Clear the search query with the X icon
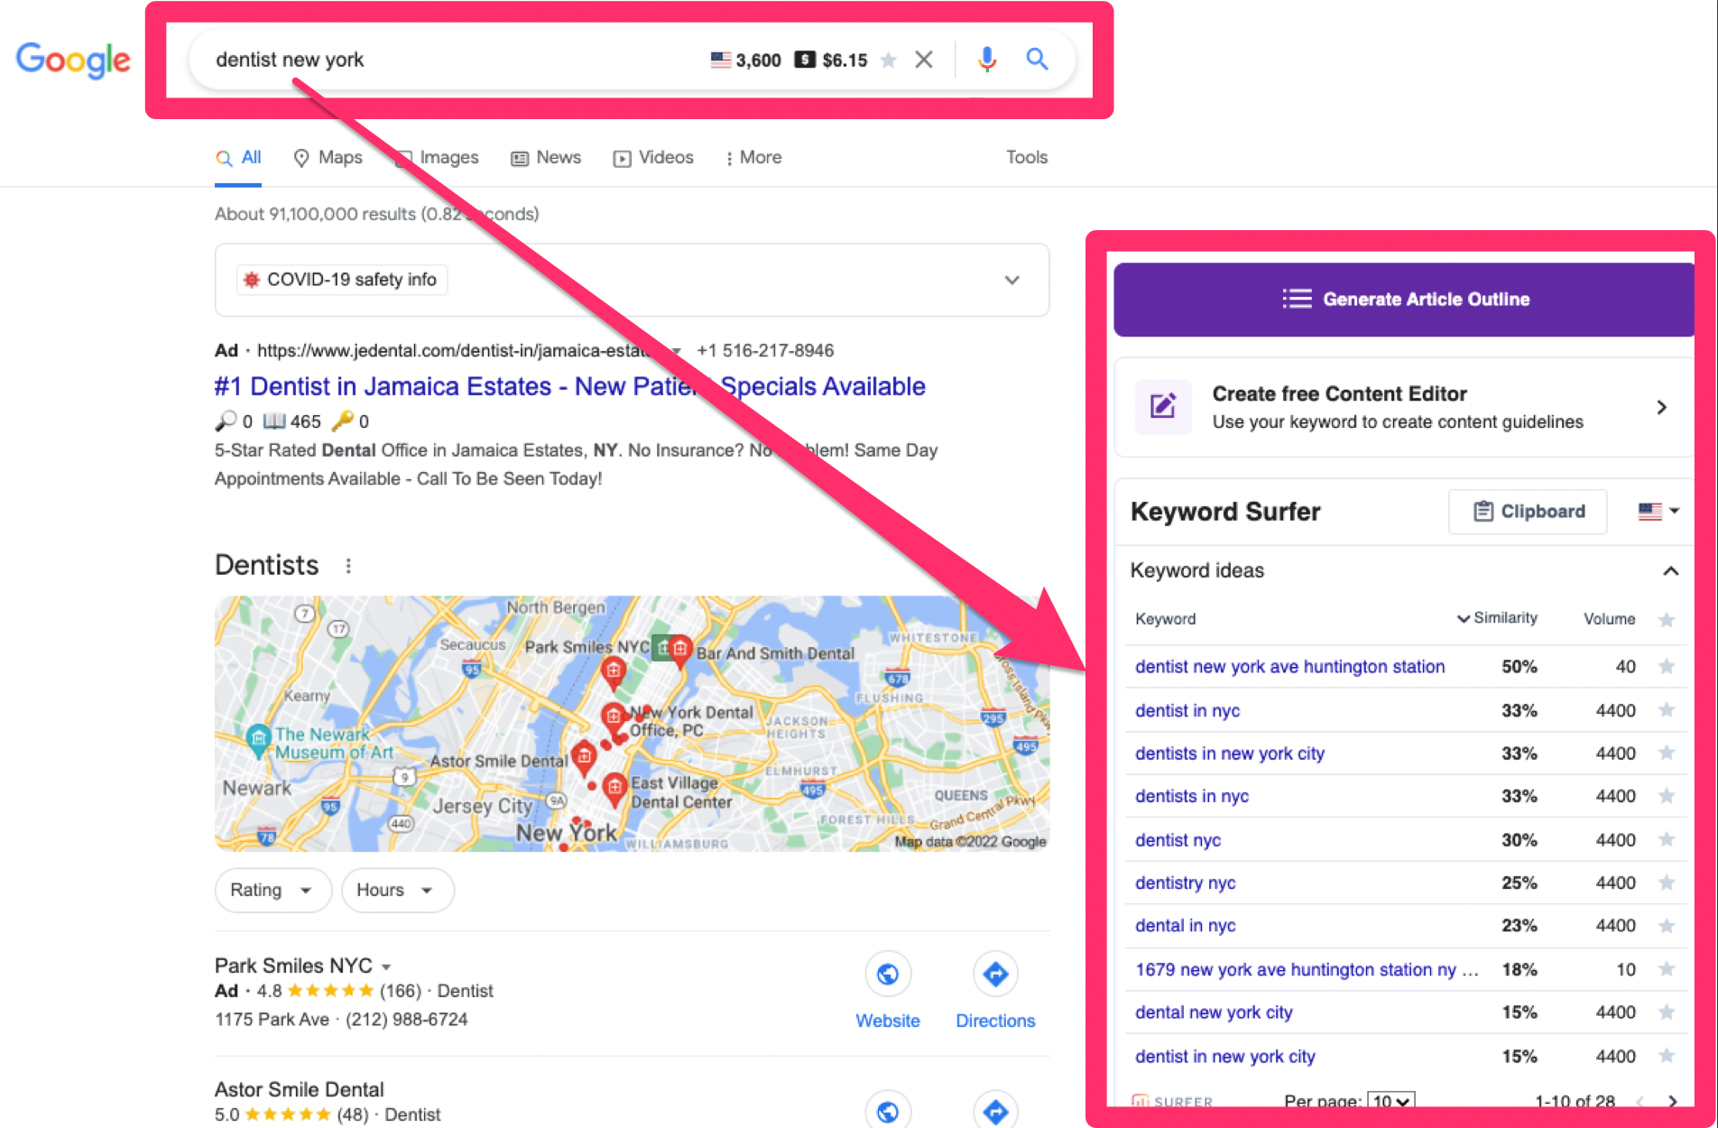 924,60
